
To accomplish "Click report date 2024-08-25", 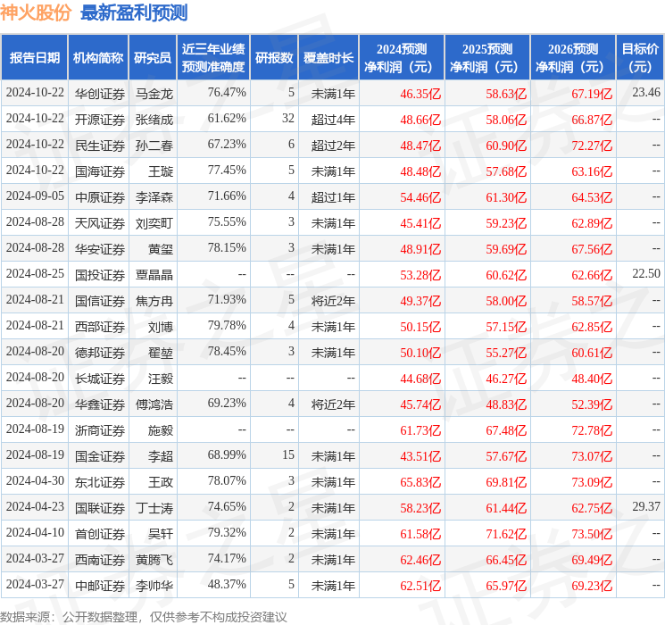I will 35,273.
